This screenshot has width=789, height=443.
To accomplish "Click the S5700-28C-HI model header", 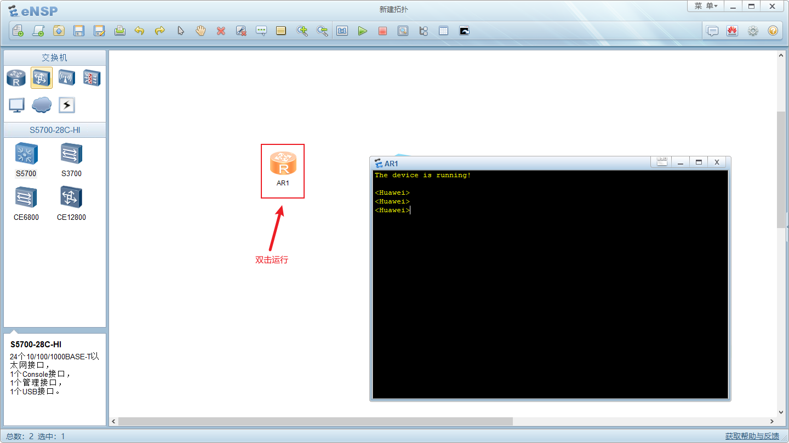I will [x=55, y=130].
